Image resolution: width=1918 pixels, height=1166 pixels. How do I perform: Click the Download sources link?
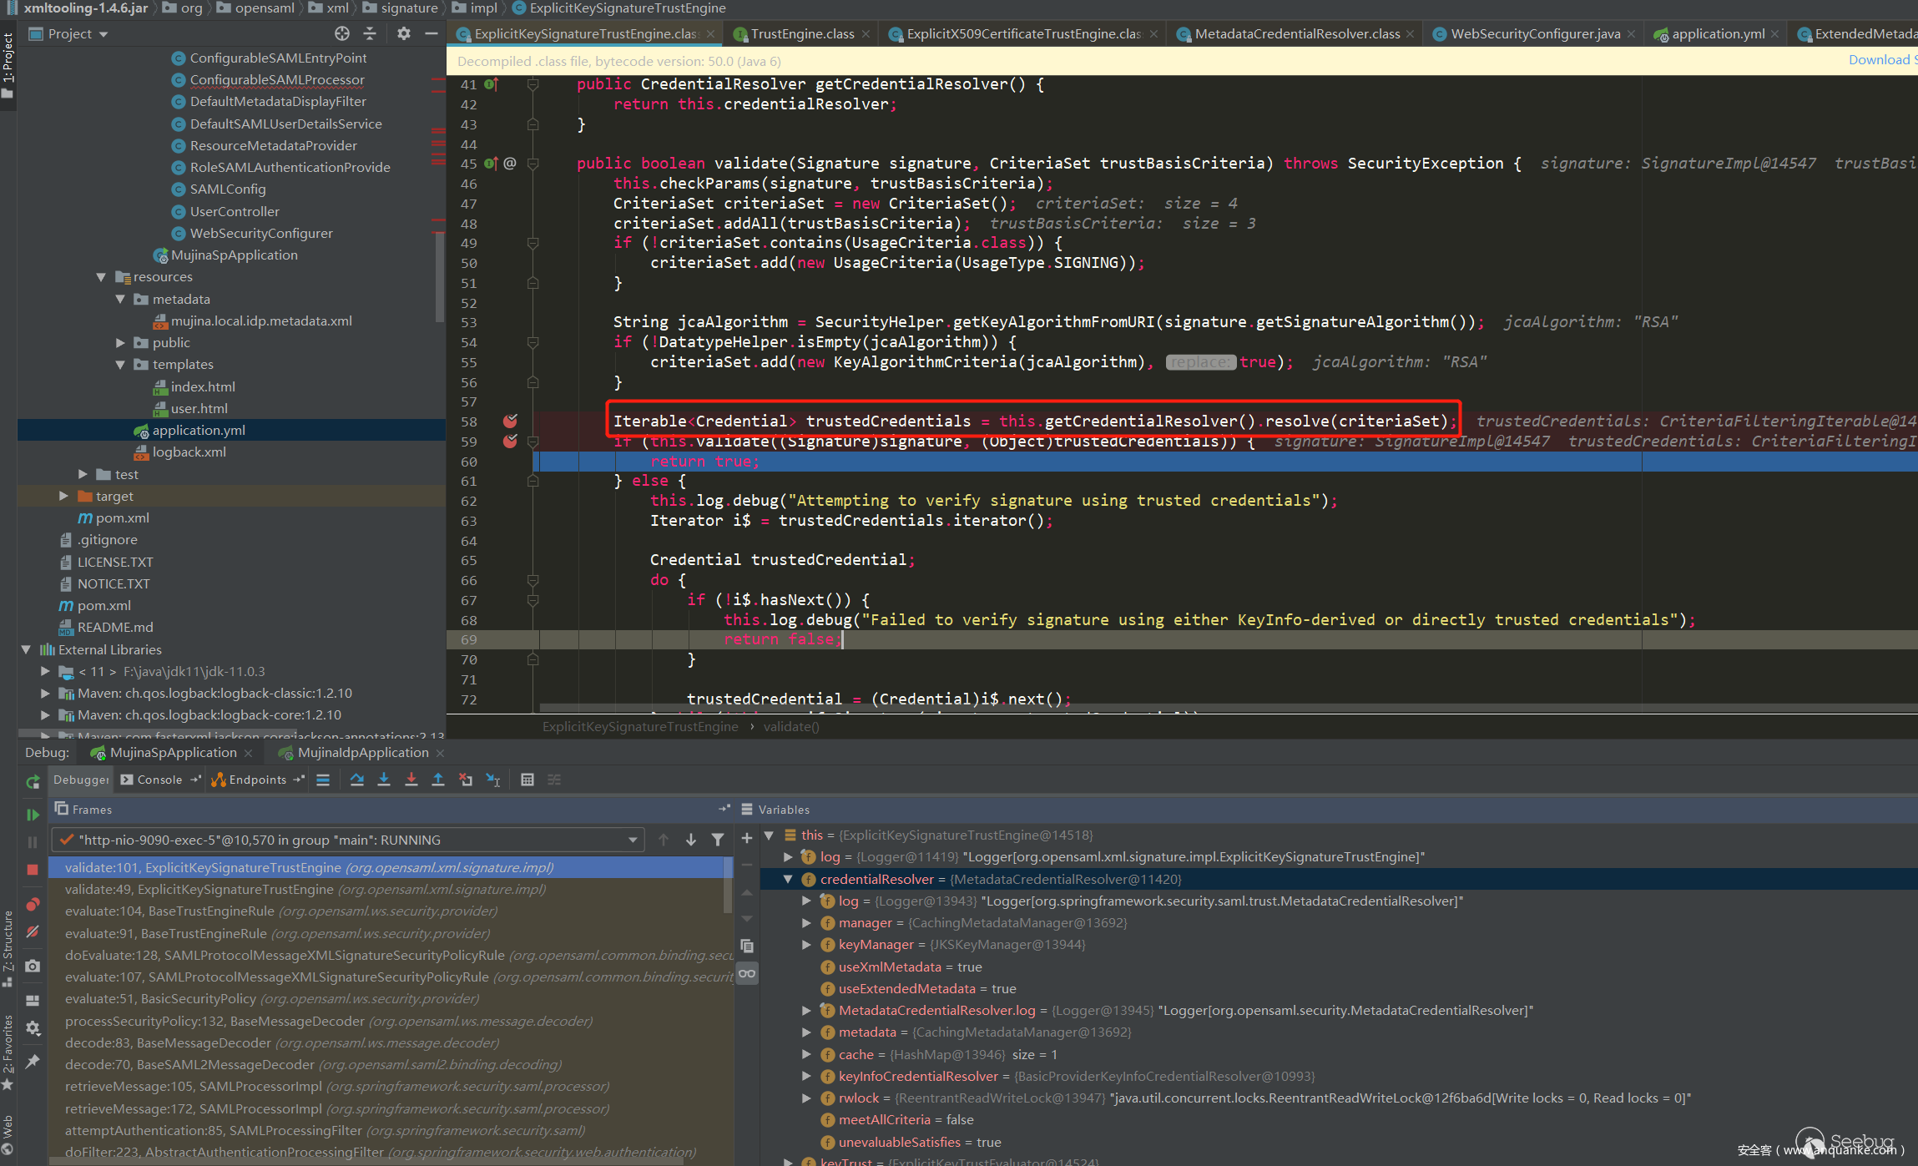click(1881, 60)
